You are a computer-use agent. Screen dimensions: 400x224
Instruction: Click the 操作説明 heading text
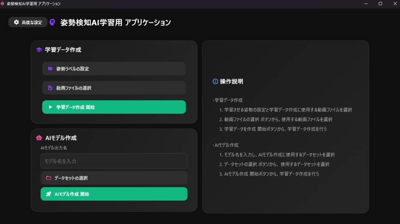(231, 82)
